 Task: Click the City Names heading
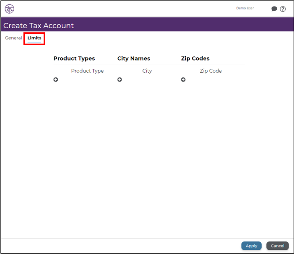(x=134, y=59)
